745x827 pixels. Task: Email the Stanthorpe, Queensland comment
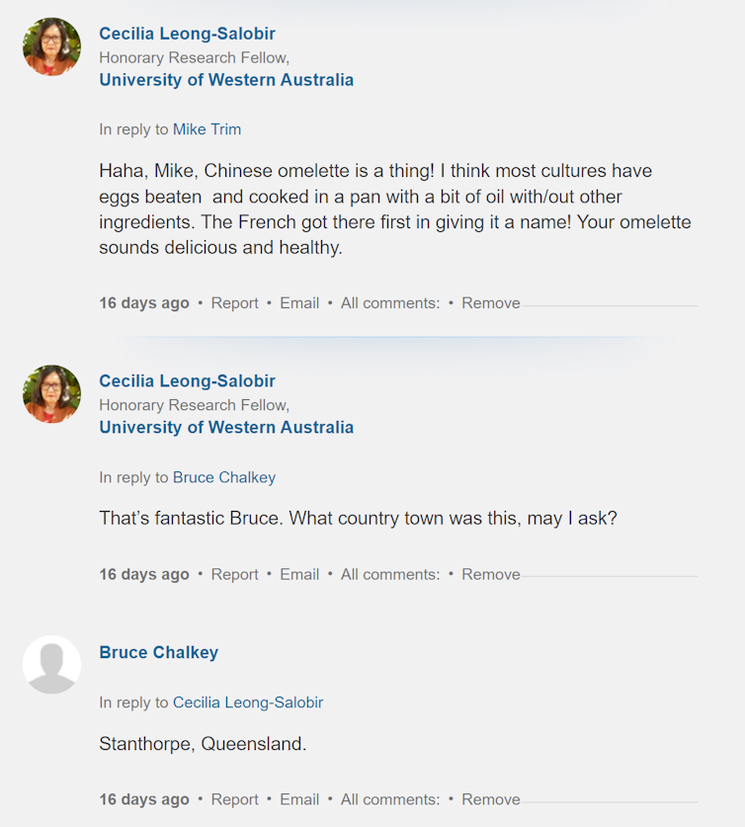click(x=299, y=799)
